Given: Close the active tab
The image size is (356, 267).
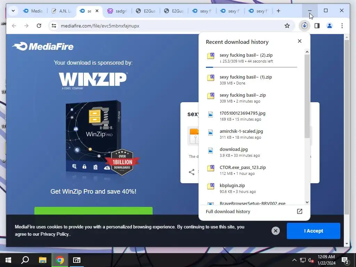Looking at the screenshot, I should pos(97,11).
